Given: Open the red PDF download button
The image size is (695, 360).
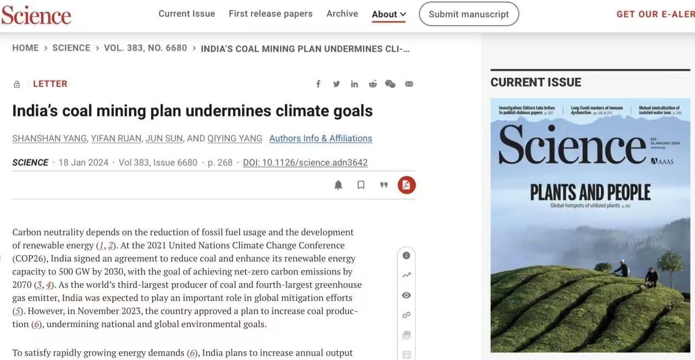Looking at the screenshot, I should 406,185.
